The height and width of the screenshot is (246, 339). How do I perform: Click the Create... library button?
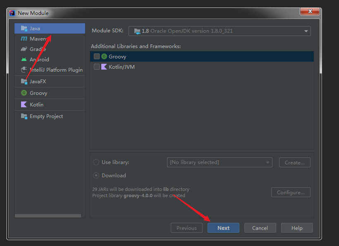tap(295, 162)
